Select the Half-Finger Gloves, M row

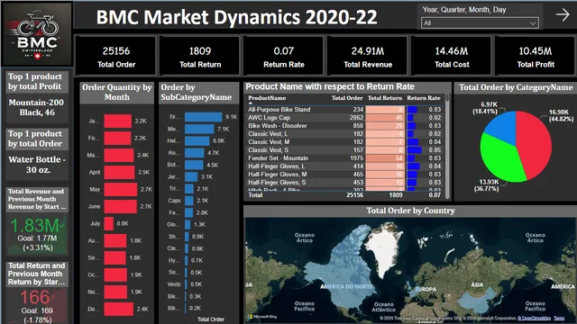[344, 174]
